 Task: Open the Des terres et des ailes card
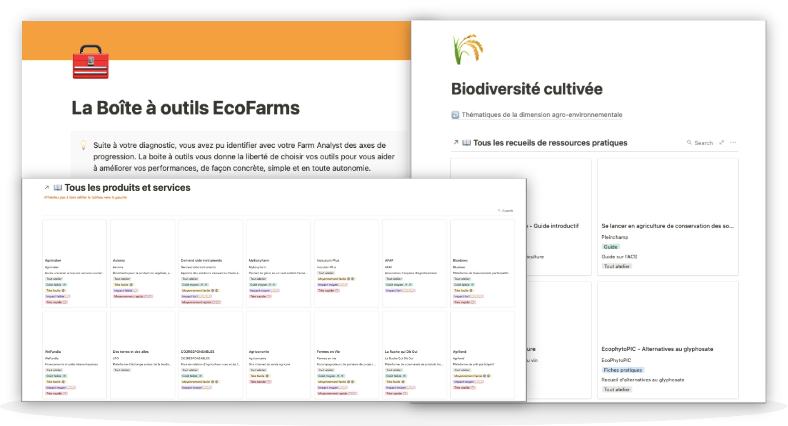click(142, 355)
